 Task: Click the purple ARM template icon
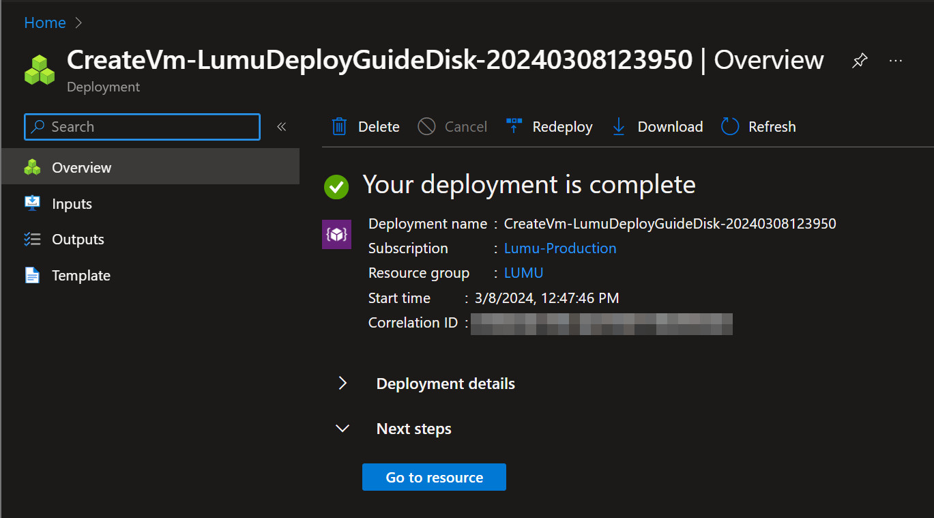(336, 234)
